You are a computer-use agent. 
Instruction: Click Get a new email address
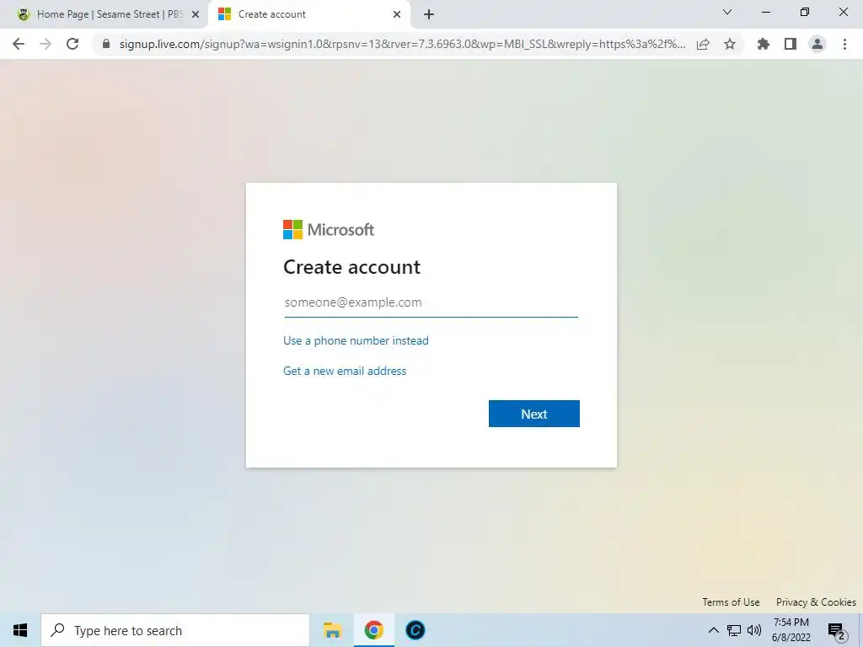(345, 371)
